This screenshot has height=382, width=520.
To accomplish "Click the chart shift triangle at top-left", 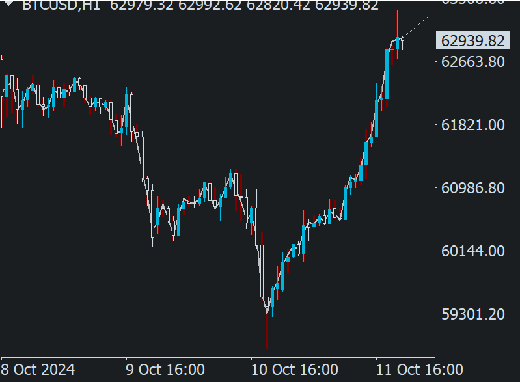I will (x=8, y=3).
